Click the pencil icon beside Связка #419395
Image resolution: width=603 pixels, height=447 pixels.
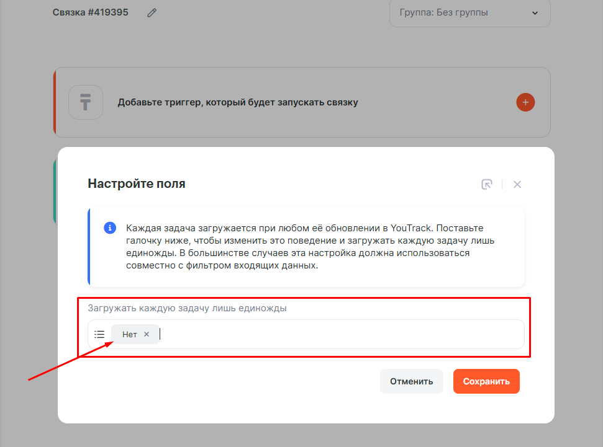(152, 13)
